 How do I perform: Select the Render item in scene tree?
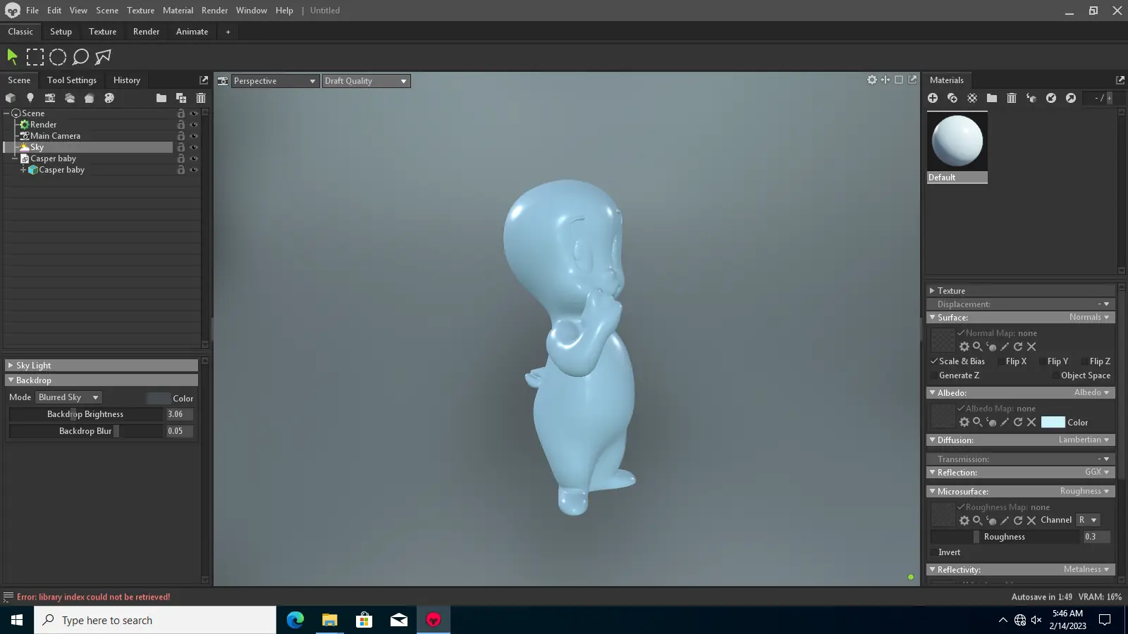[43, 125]
